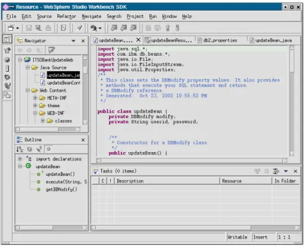Open Navigator view dropdown menu
The width and height of the screenshot is (304, 247).
pyautogui.click(x=73, y=41)
